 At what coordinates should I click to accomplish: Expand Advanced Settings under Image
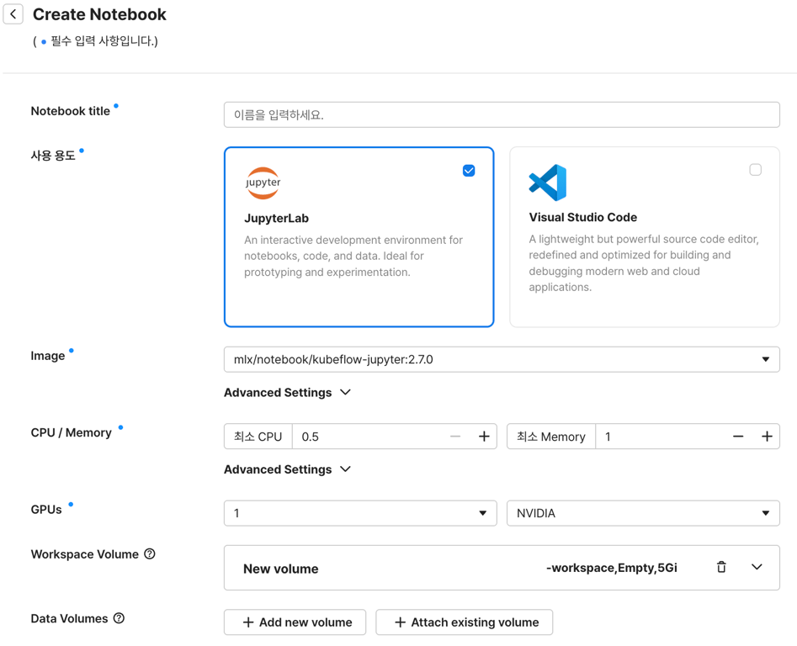[x=287, y=392]
